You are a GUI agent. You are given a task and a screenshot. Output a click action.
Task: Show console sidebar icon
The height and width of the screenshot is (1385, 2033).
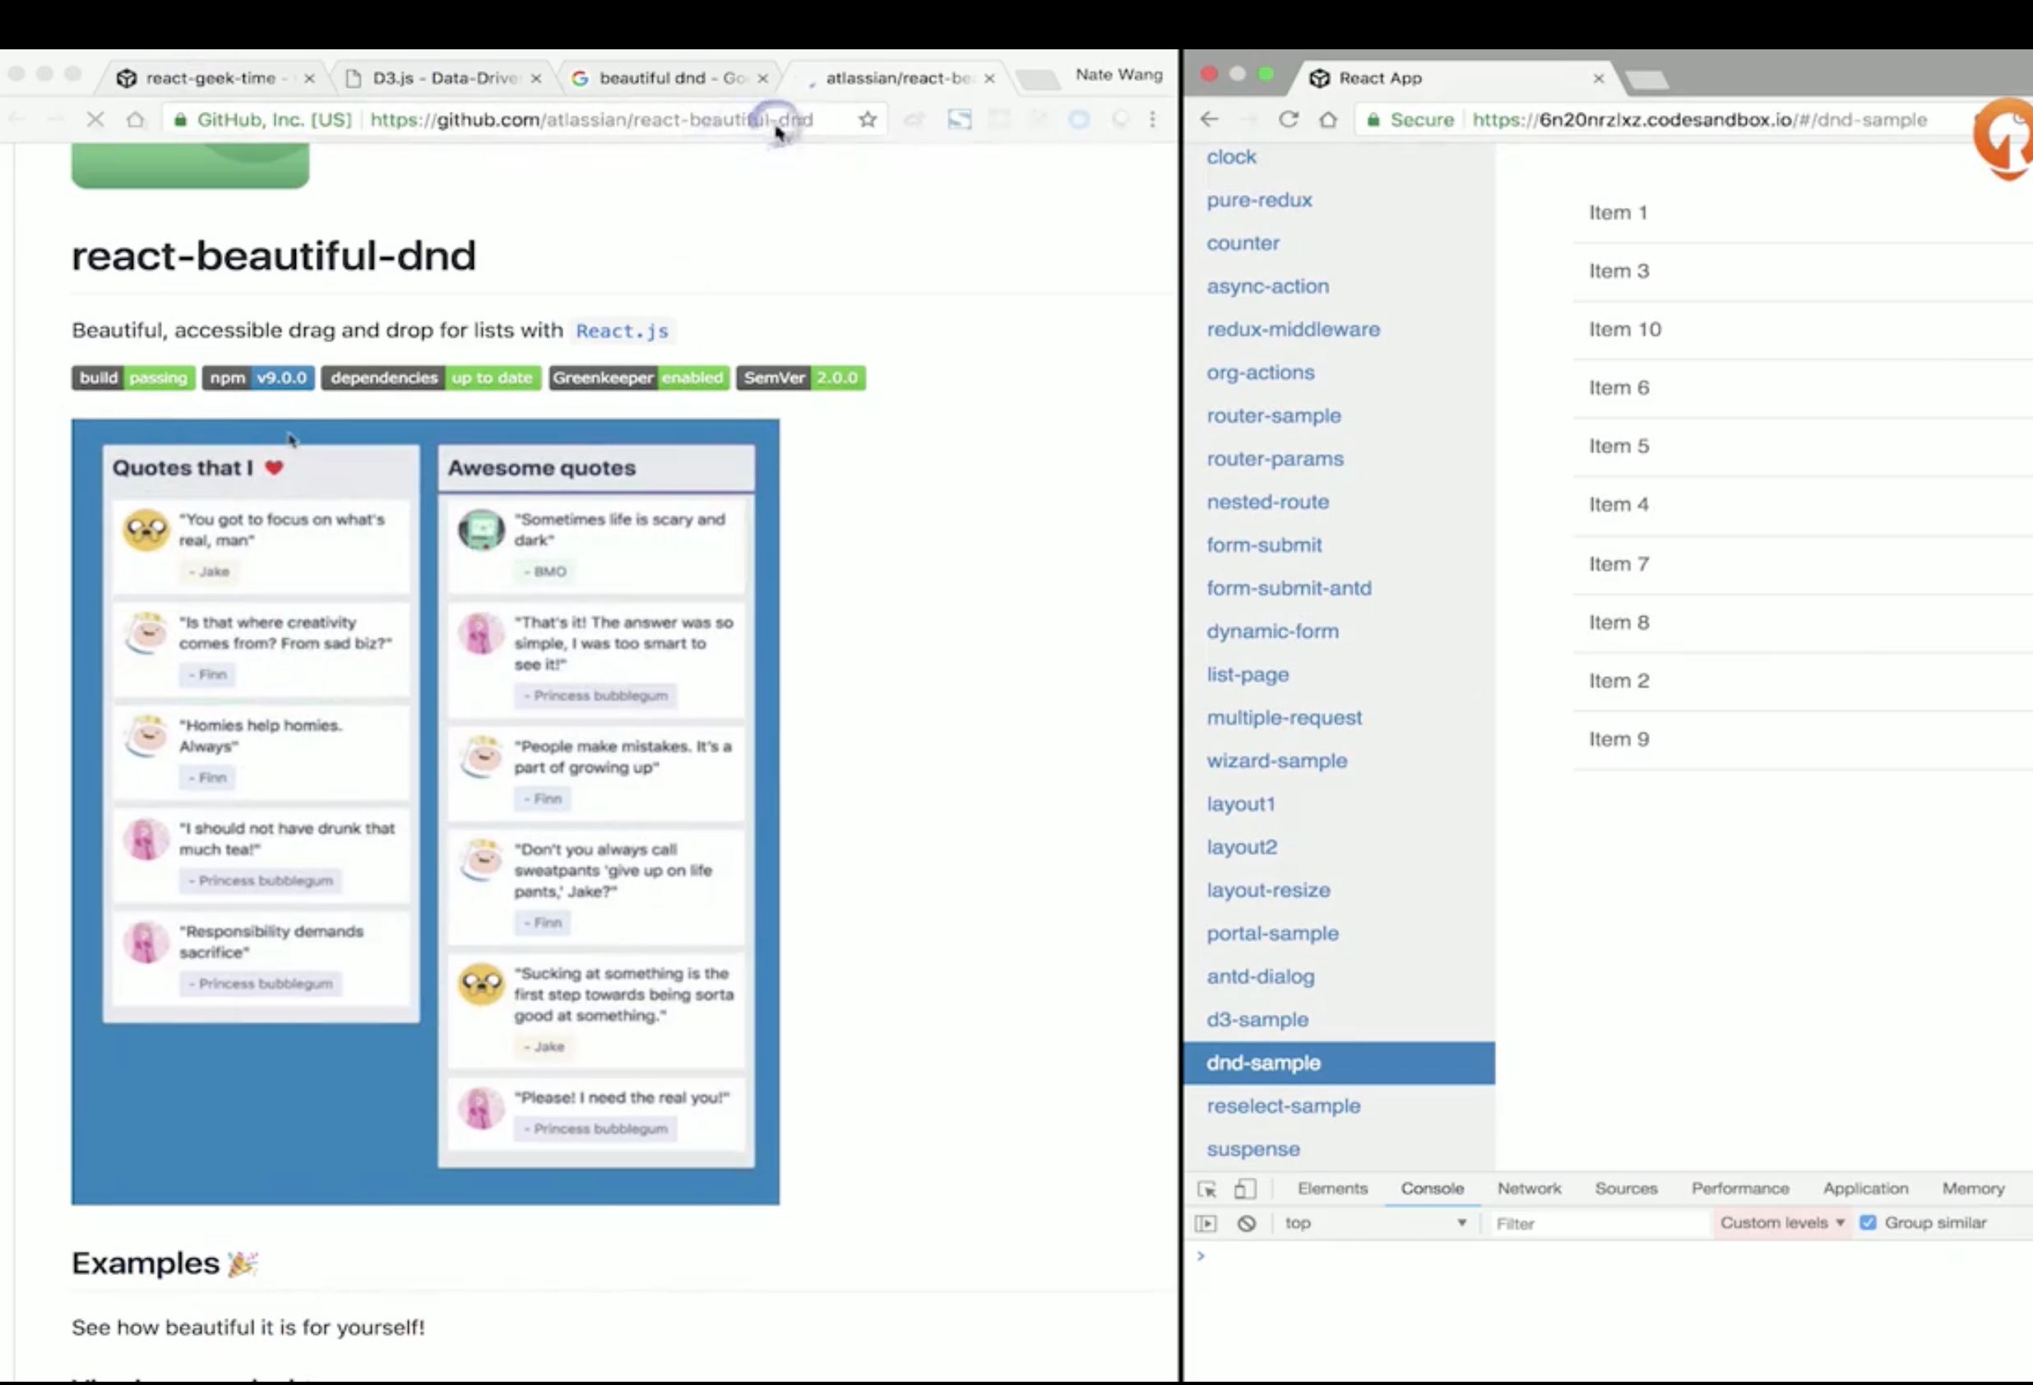tap(1206, 1223)
